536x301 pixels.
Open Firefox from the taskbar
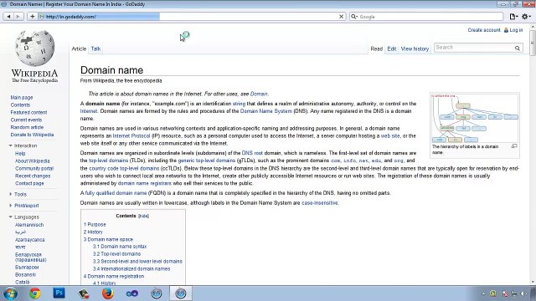click(108, 293)
